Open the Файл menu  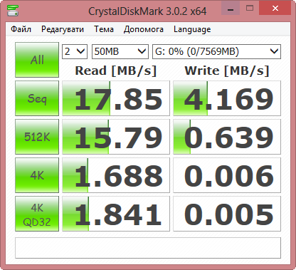point(21,29)
